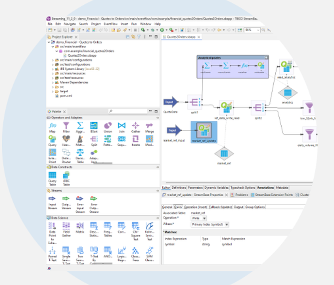This screenshot has height=285, width=334.
Task: Select the analytics table diamond on canvas
Action: [288, 93]
